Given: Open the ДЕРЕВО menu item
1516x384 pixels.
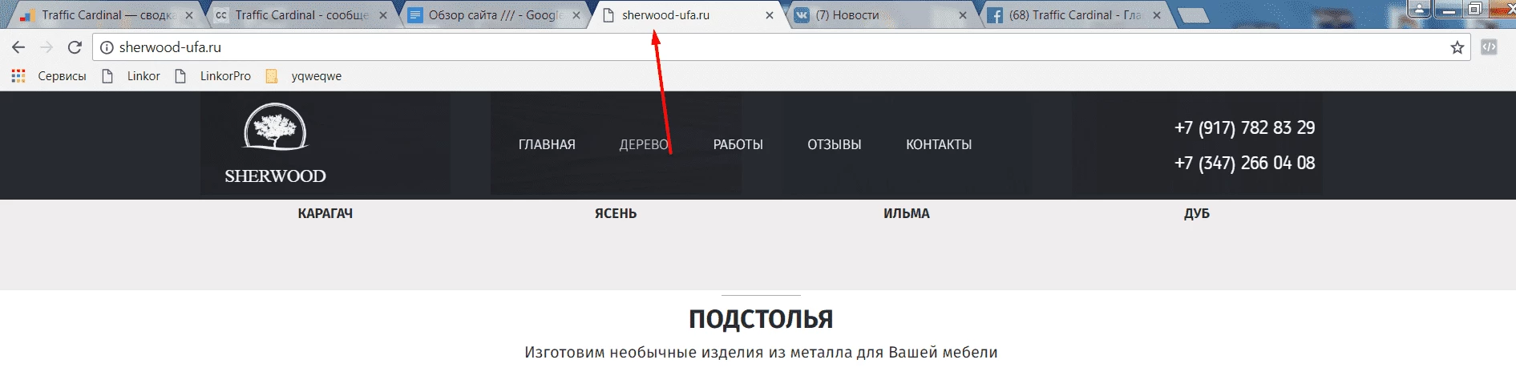Looking at the screenshot, I should [x=644, y=145].
